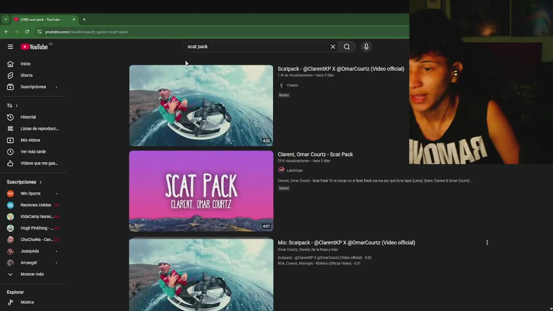Open the Clarent channel name
The height and width of the screenshot is (311, 553).
point(292,86)
